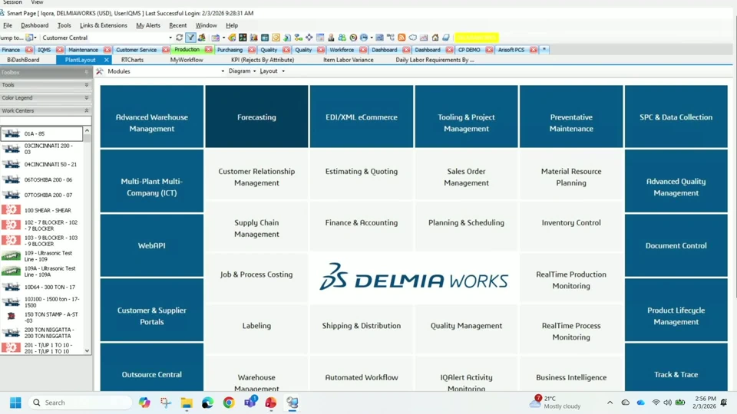Open File Explorer from the taskbar
The image size is (737, 414).
187,402
